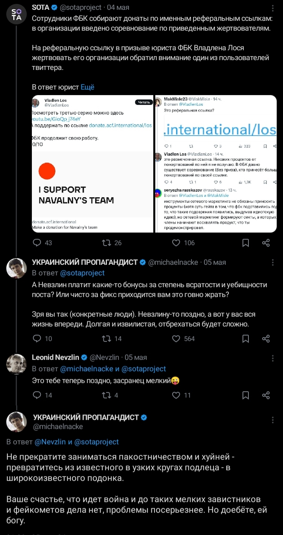283x535 pixels.
Task: Share the SOTA post
Action: (x=266, y=243)
